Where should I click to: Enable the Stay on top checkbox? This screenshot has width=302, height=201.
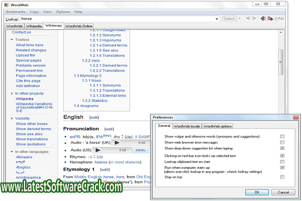[x=282, y=177]
